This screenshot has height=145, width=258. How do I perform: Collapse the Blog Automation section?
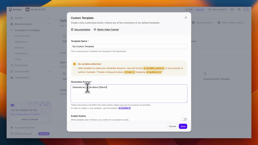tap(49, 24)
